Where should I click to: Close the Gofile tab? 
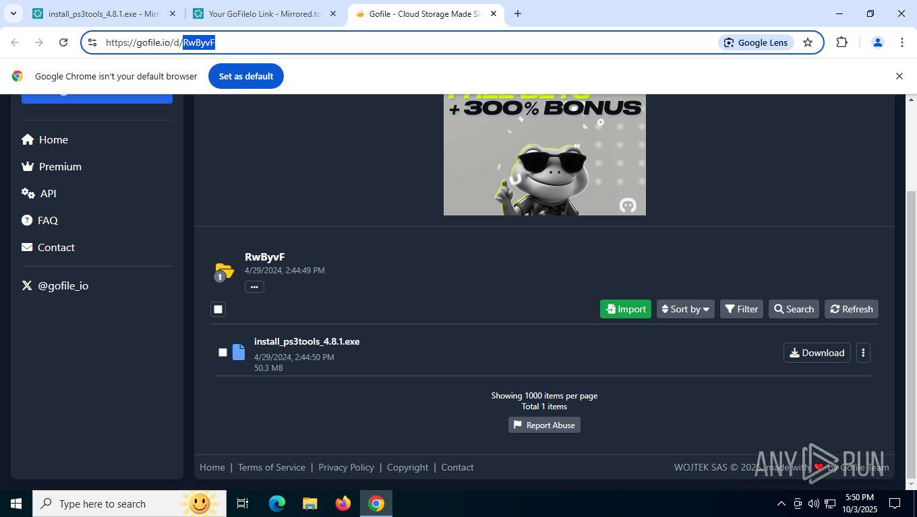(x=493, y=13)
